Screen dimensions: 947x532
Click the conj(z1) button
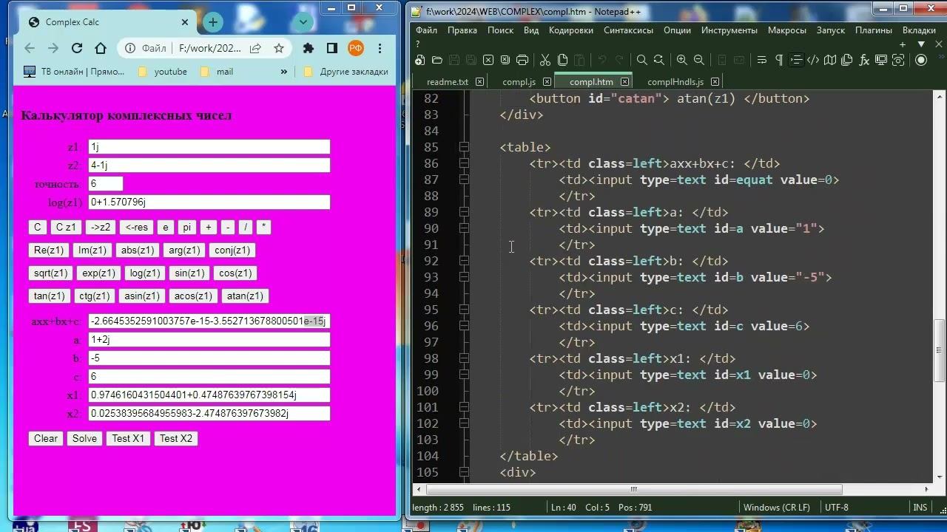pos(232,250)
